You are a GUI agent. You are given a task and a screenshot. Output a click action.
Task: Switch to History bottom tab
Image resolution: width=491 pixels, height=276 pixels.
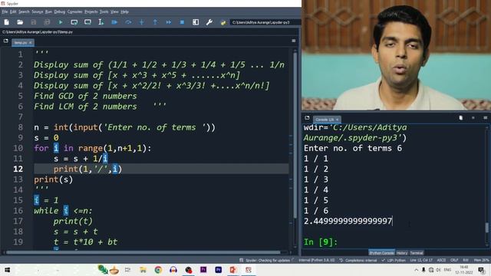coord(402,253)
